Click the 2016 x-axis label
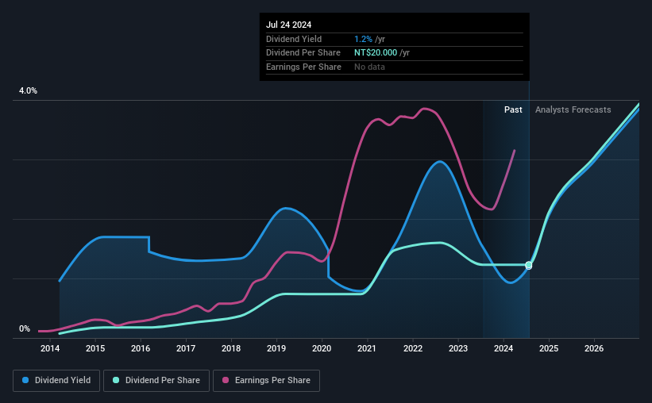 click(141, 348)
